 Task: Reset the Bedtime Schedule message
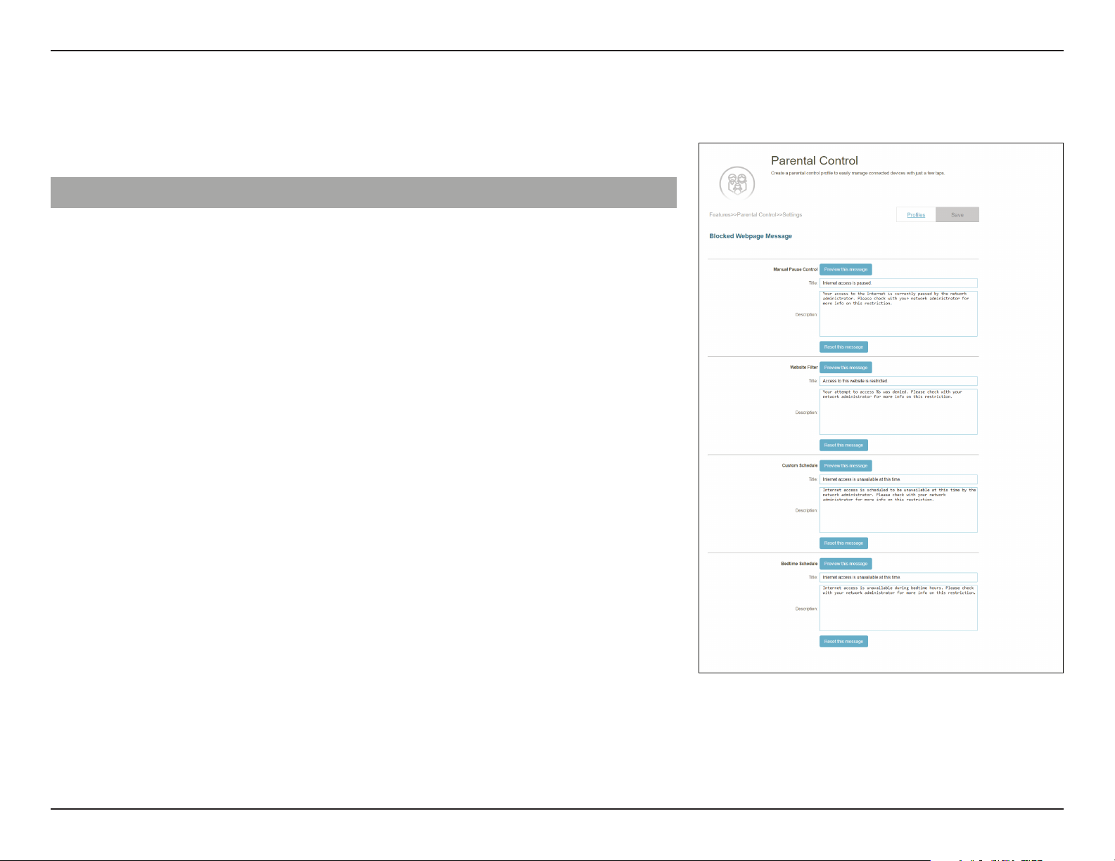point(843,641)
